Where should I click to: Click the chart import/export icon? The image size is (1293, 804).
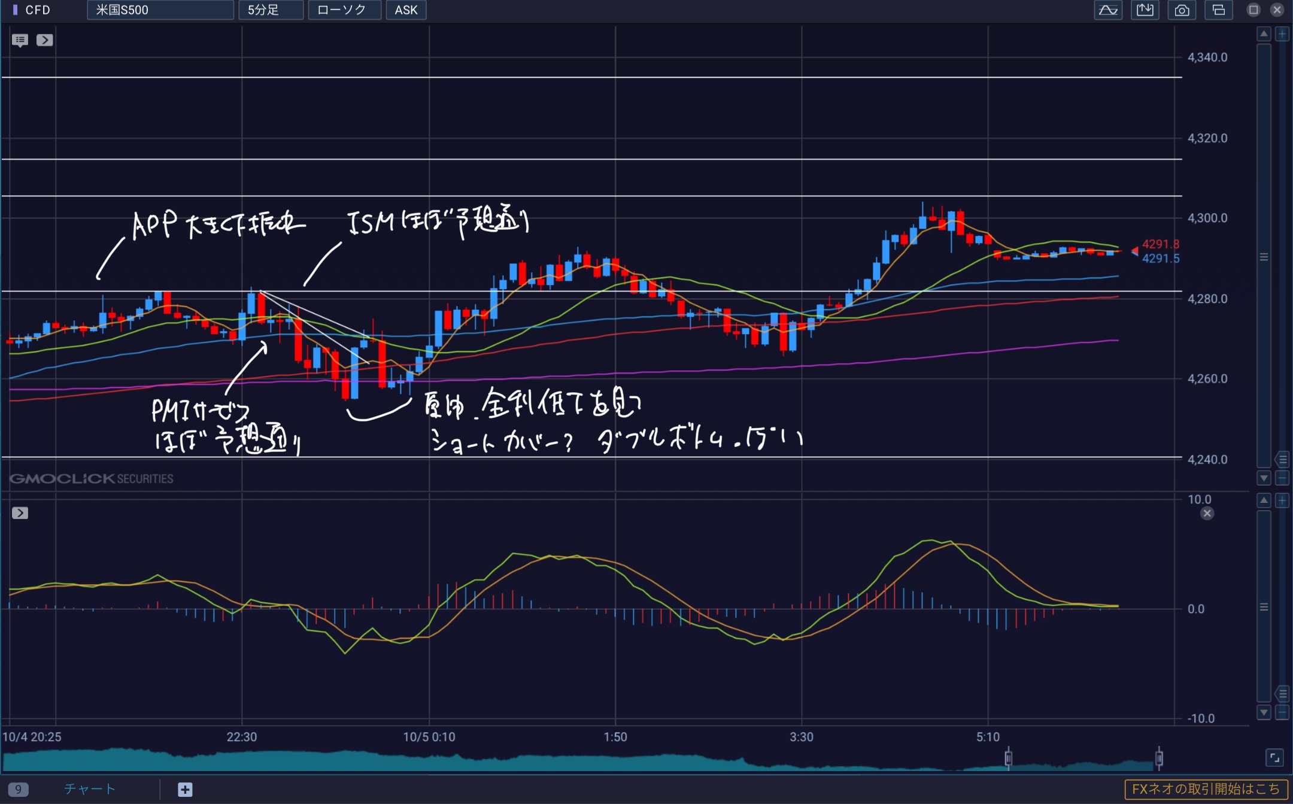[1145, 10]
